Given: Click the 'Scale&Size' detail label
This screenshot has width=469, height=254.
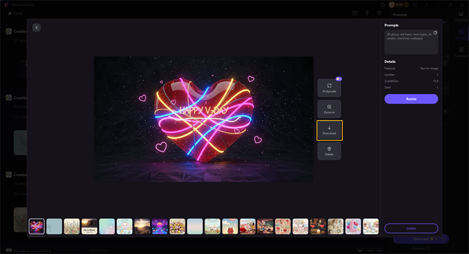Looking at the screenshot, I should pyautogui.click(x=391, y=81).
